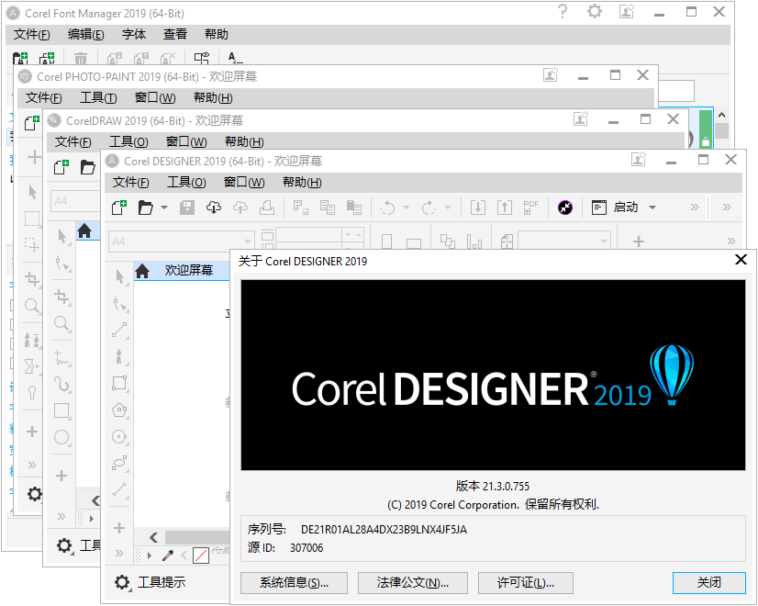Select Shape tool in DESIGNER toolbox
Screen dimensions: 758x606
(119, 303)
